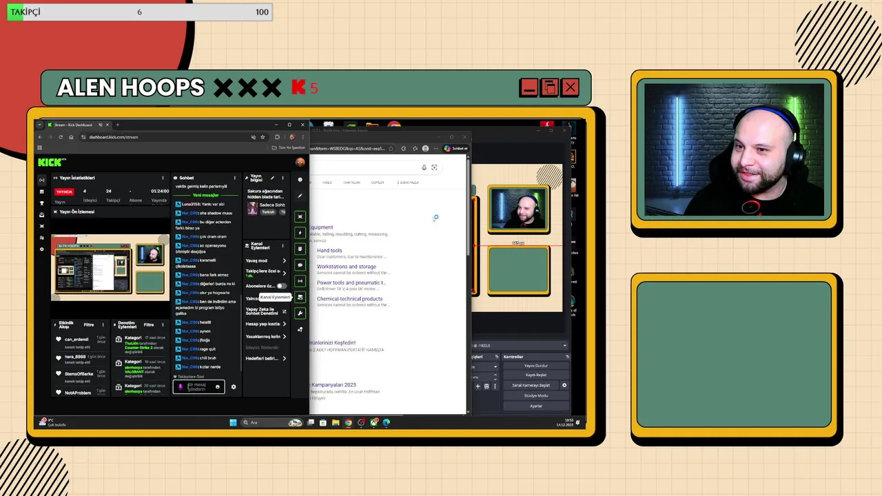Viewport: 882px width, 496px height.
Task: Open Sohbet panel three-dot menu
Action: (x=235, y=178)
